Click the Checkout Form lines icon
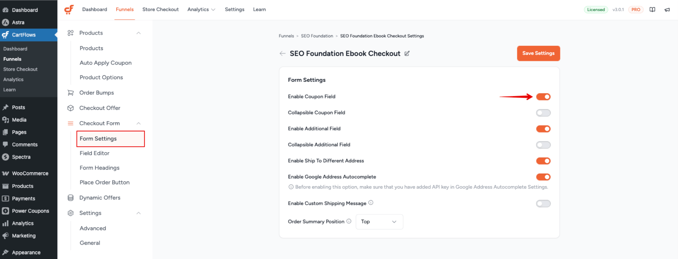678x259 pixels. click(71, 123)
